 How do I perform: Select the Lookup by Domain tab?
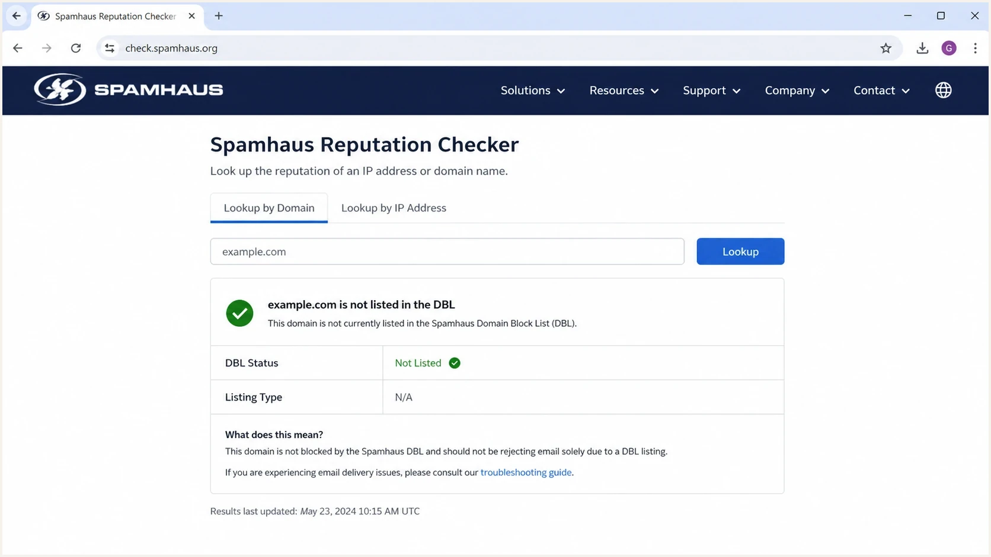(x=269, y=208)
